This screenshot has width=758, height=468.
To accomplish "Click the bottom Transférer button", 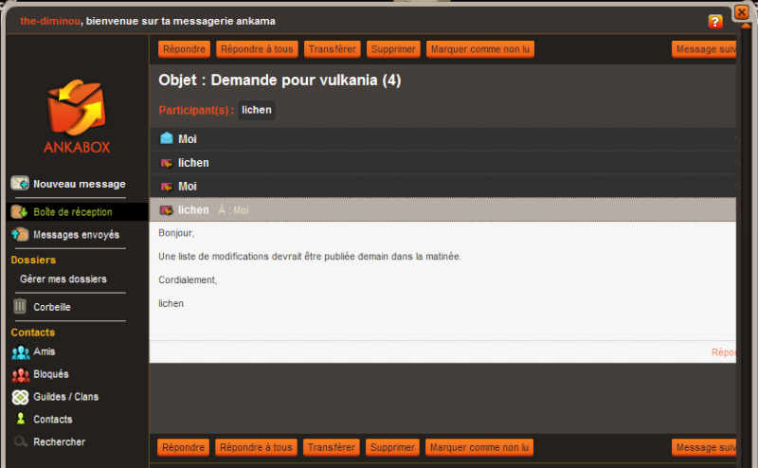I will click(331, 448).
